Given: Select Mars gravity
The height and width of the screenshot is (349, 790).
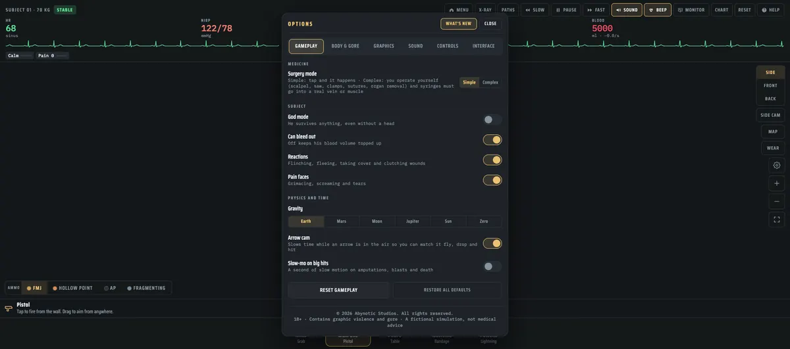Looking at the screenshot, I should [x=342, y=221].
